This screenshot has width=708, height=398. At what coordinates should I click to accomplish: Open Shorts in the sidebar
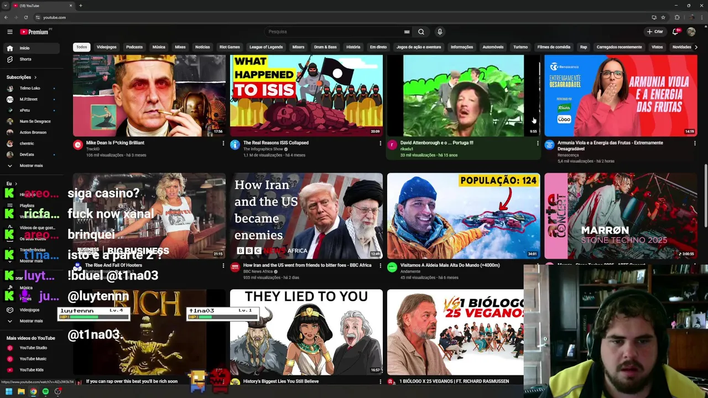click(30, 59)
